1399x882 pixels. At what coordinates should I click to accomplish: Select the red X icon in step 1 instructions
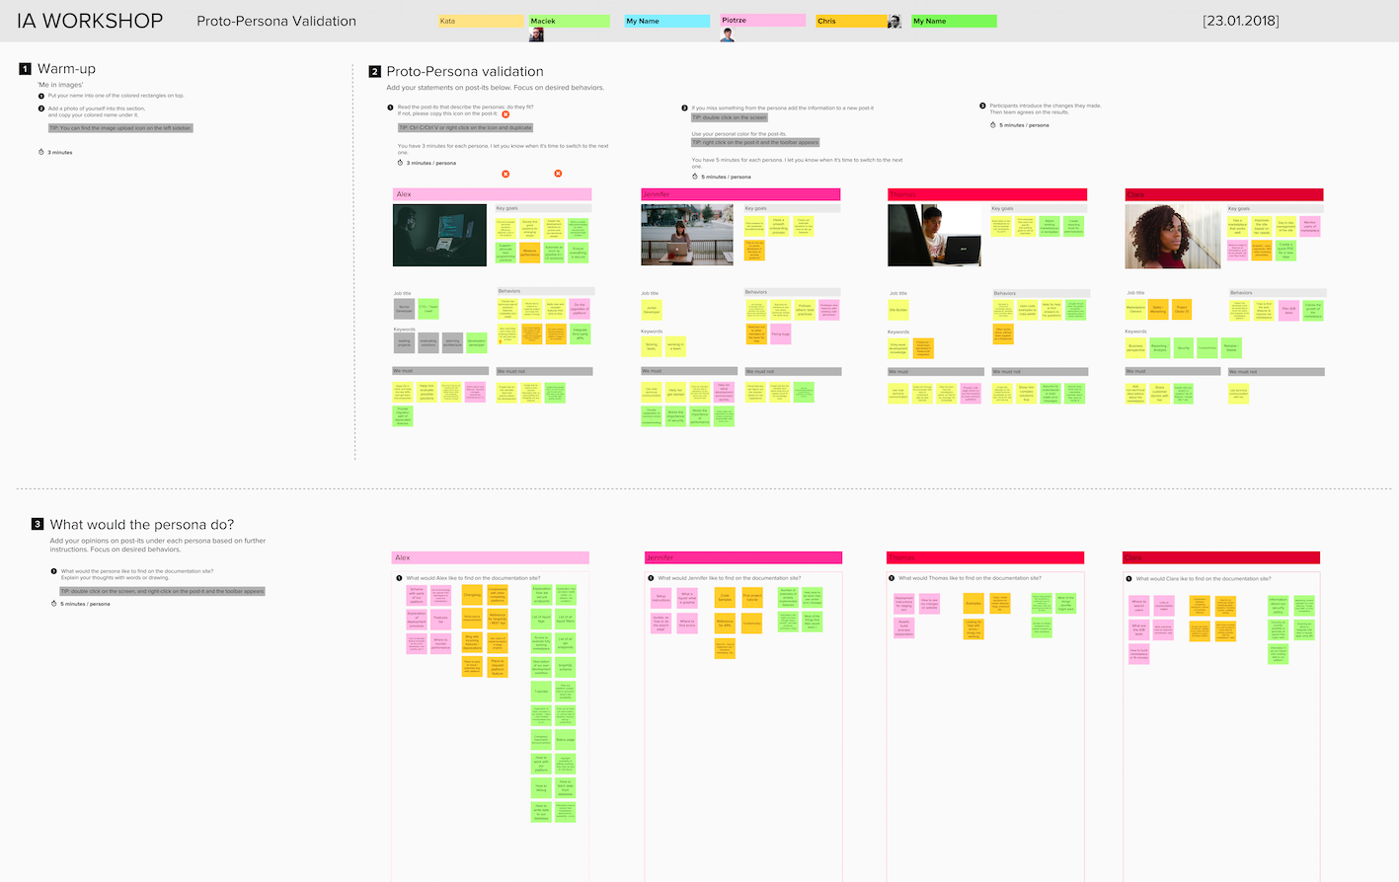(505, 114)
